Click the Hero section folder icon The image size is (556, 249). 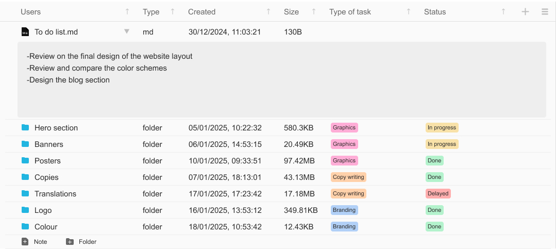click(x=25, y=127)
